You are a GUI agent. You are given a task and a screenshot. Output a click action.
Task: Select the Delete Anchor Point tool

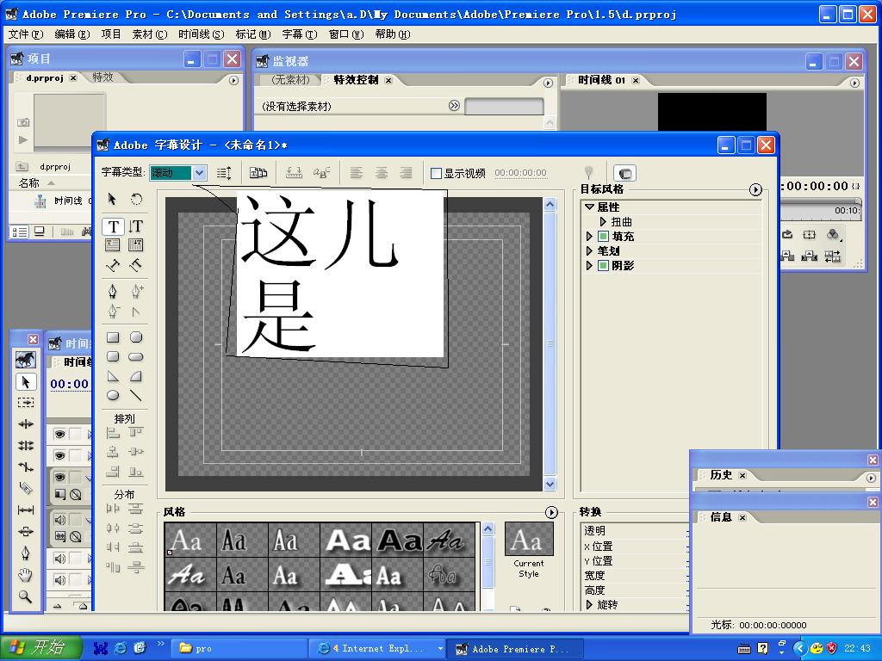pos(113,312)
